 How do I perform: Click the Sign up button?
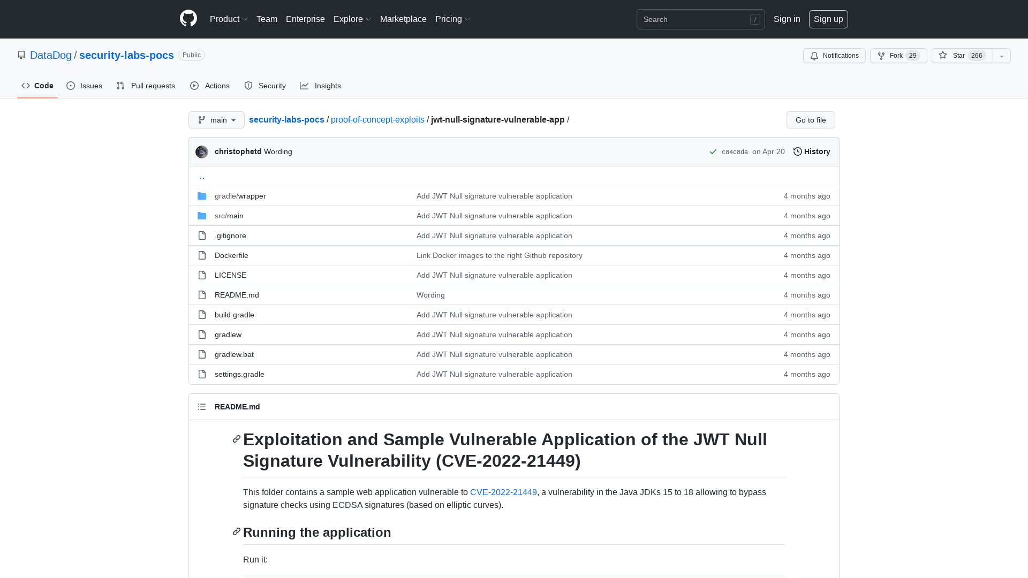(x=828, y=19)
